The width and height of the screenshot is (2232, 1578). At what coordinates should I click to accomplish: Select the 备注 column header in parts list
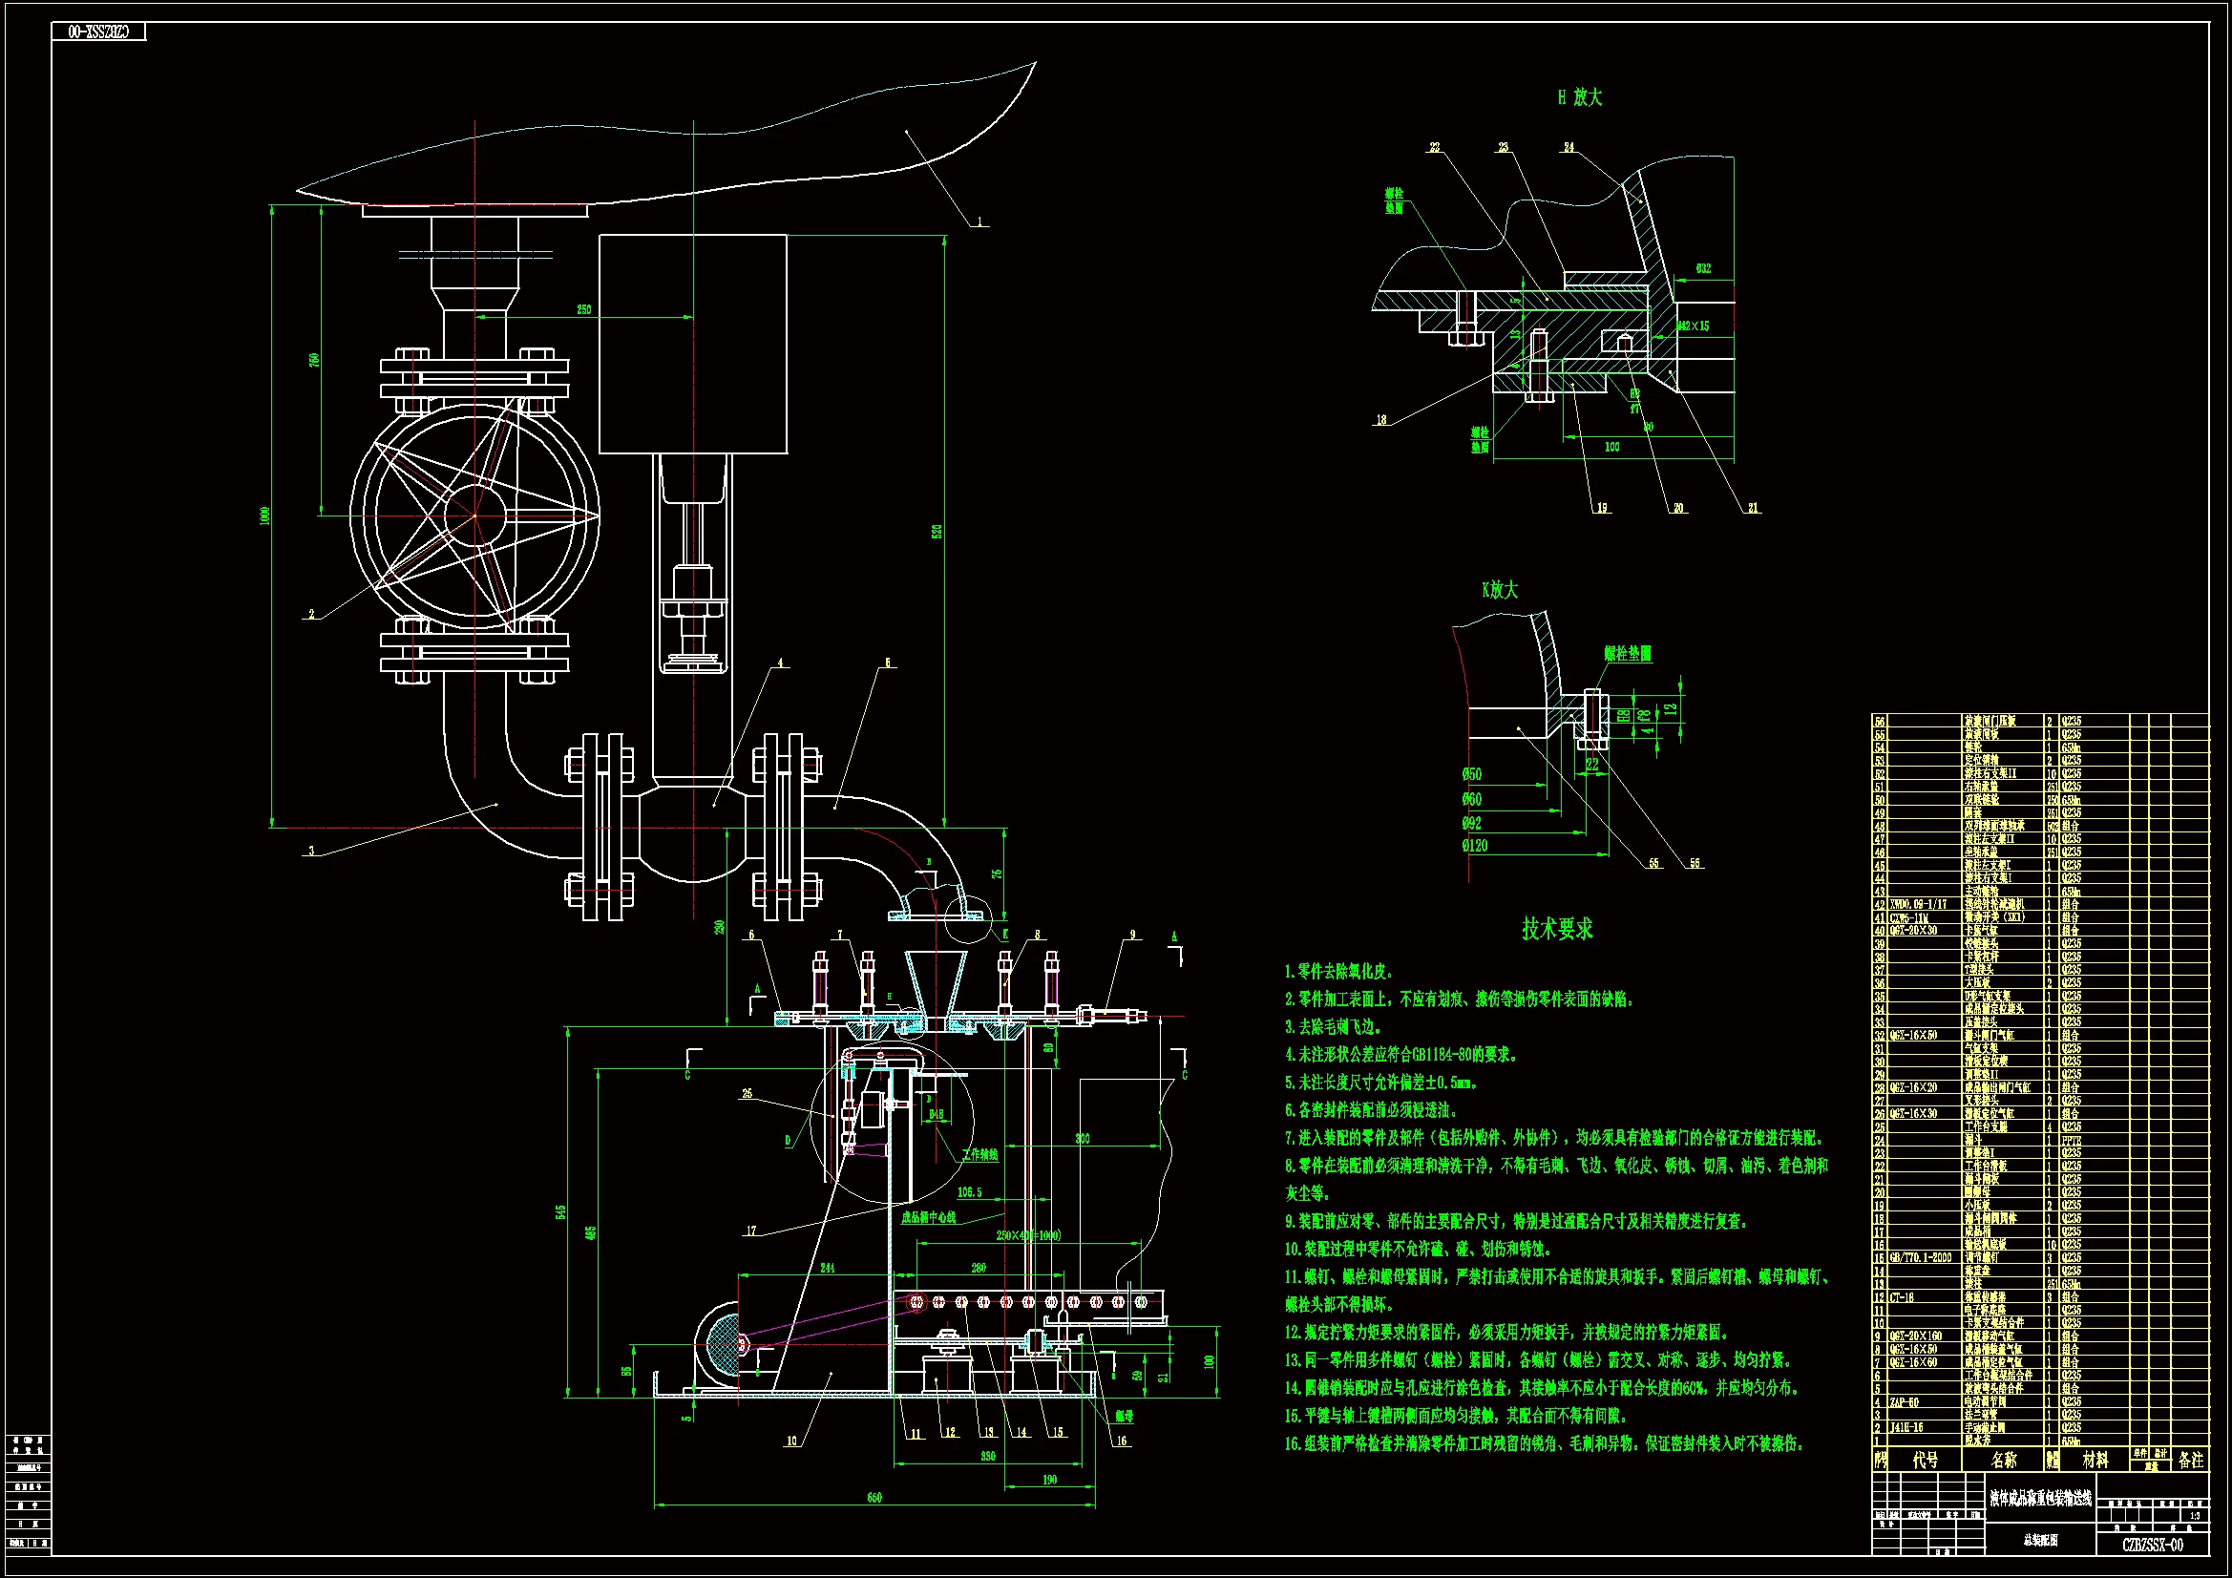click(x=2190, y=1460)
